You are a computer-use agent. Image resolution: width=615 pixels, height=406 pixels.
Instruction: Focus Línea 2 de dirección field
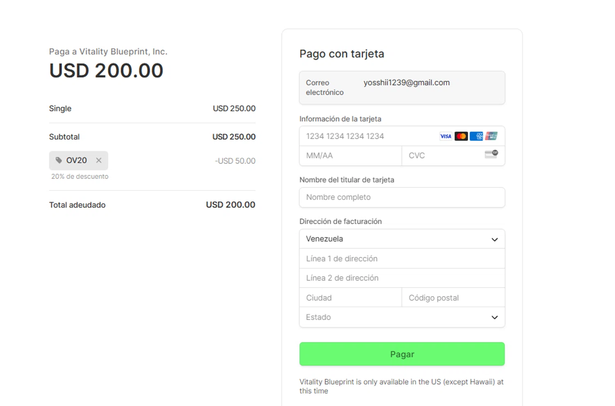tap(402, 278)
